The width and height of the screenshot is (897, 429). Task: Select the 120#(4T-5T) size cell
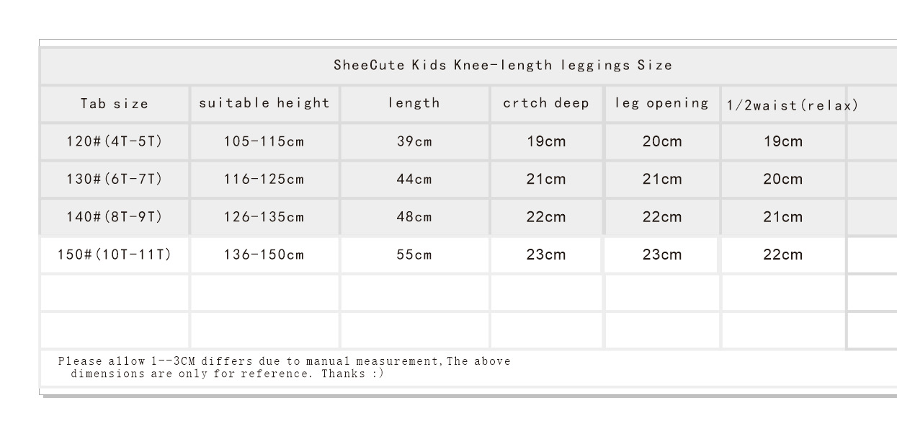115,141
